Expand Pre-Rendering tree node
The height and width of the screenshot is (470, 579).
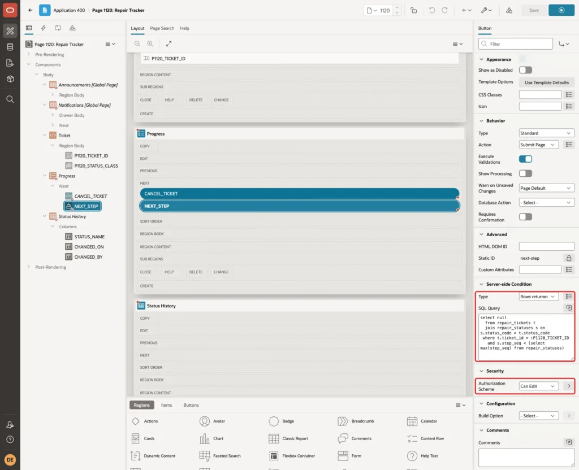coord(29,54)
